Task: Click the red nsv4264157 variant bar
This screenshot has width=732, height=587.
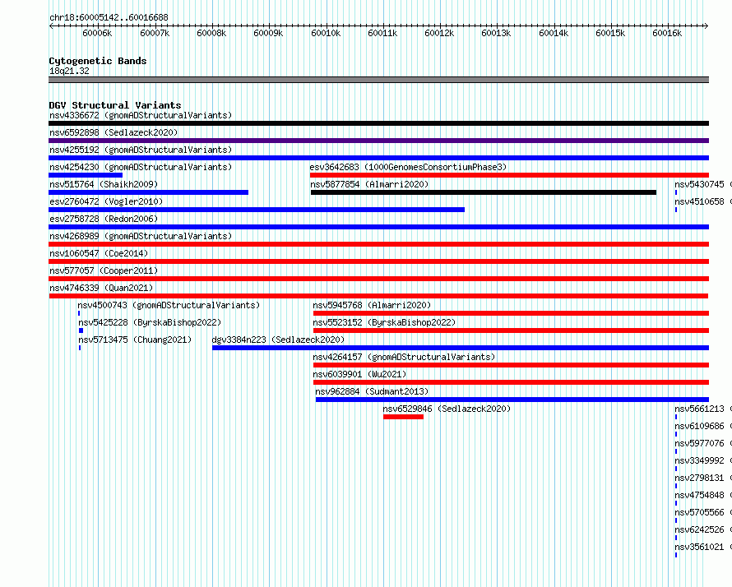Action: tap(512, 365)
